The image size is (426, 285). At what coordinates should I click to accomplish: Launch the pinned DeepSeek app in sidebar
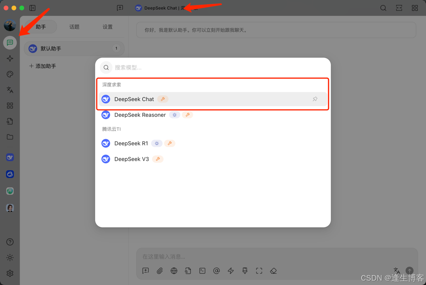click(10, 157)
